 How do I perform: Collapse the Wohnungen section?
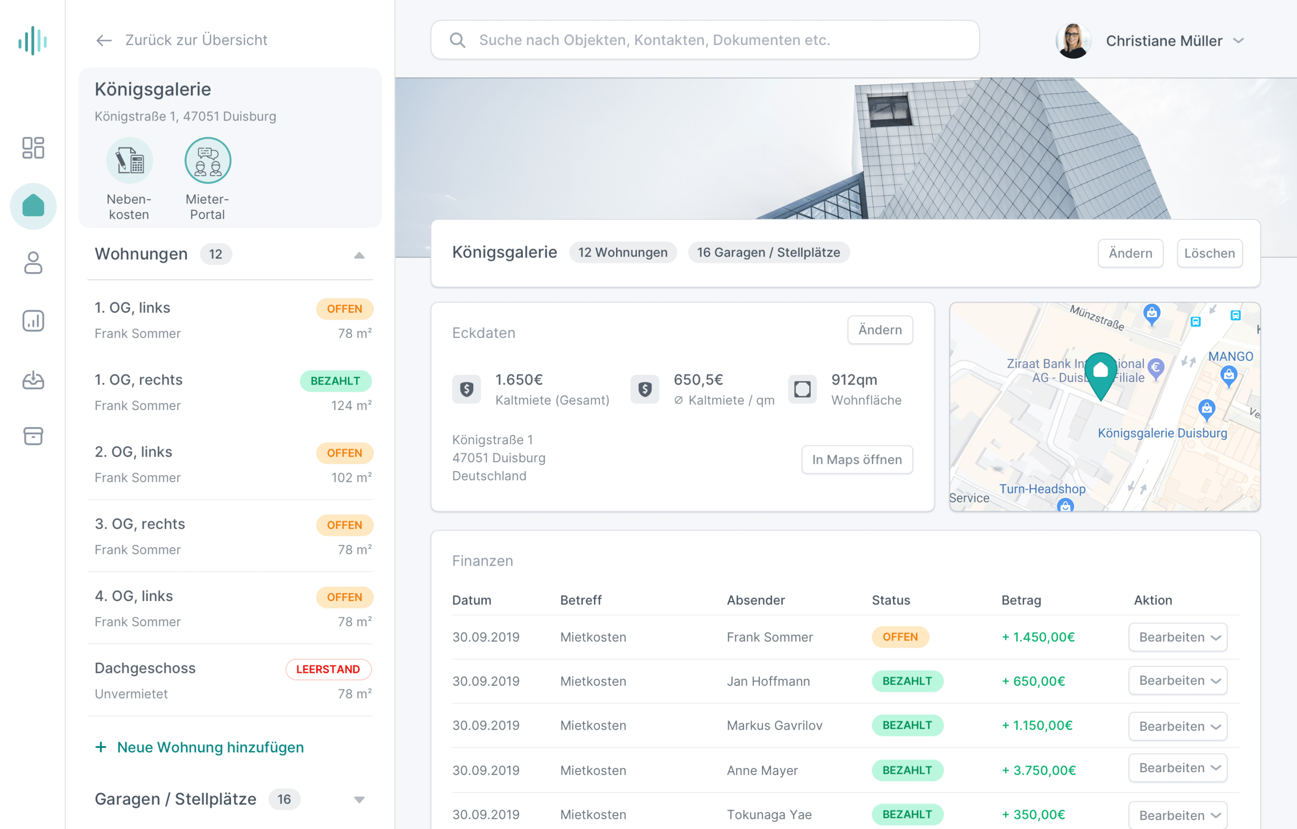[x=359, y=255]
